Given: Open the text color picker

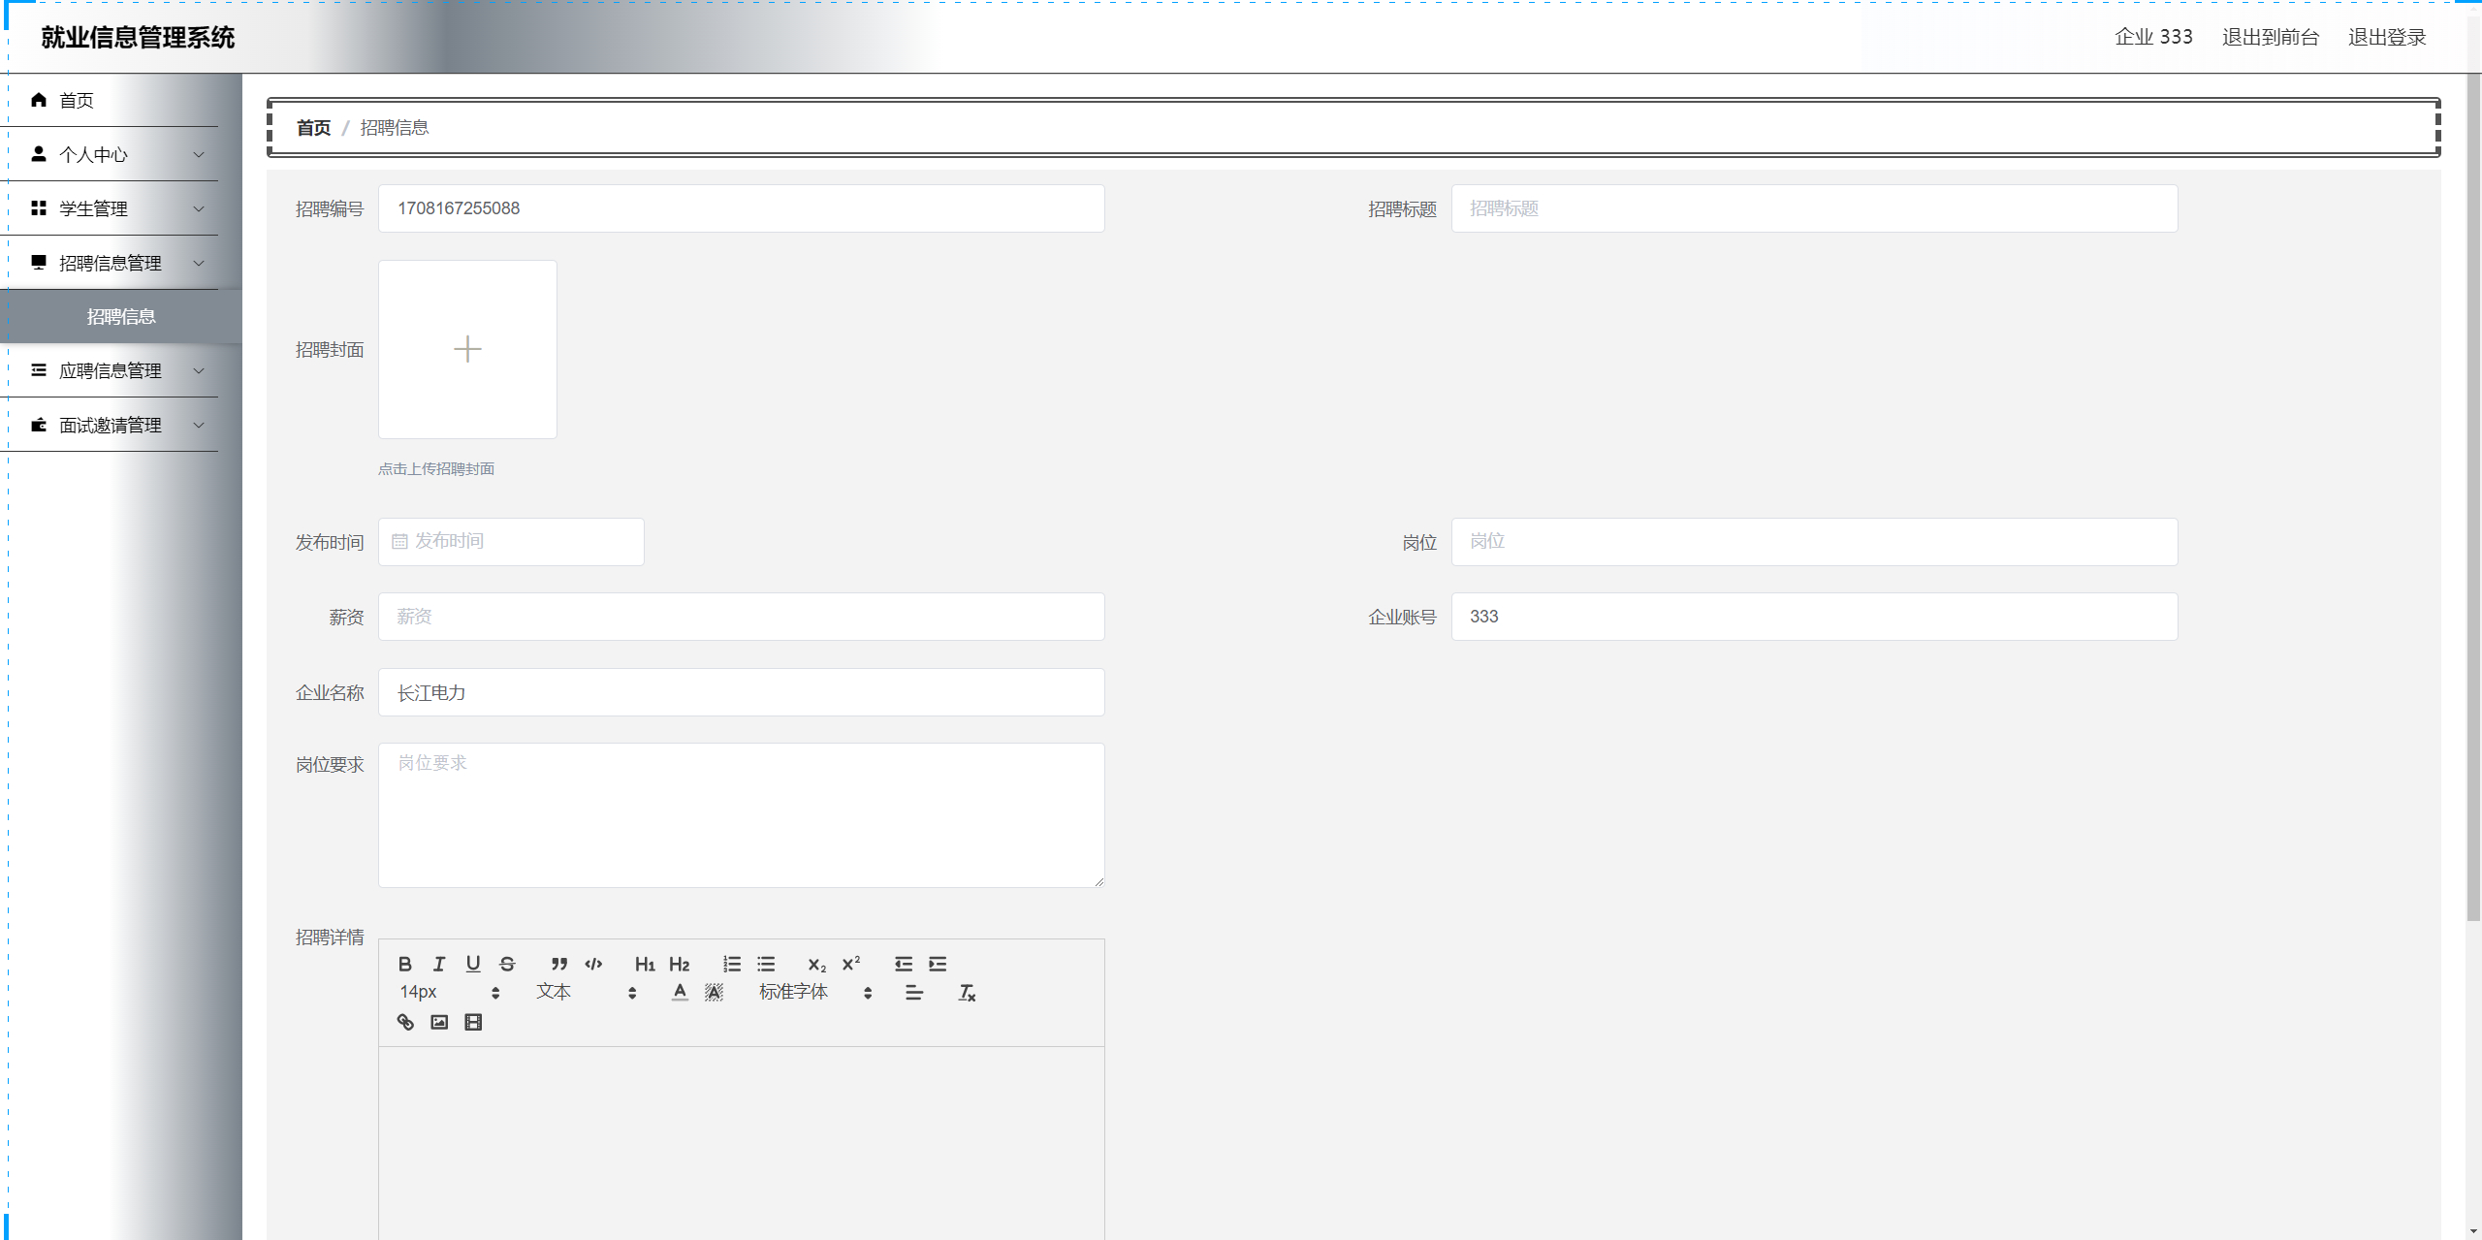Looking at the screenshot, I should tap(680, 992).
